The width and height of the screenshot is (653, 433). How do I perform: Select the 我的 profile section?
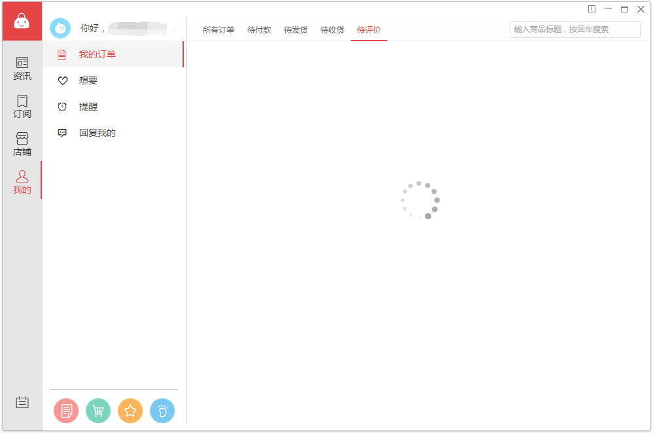[22, 182]
